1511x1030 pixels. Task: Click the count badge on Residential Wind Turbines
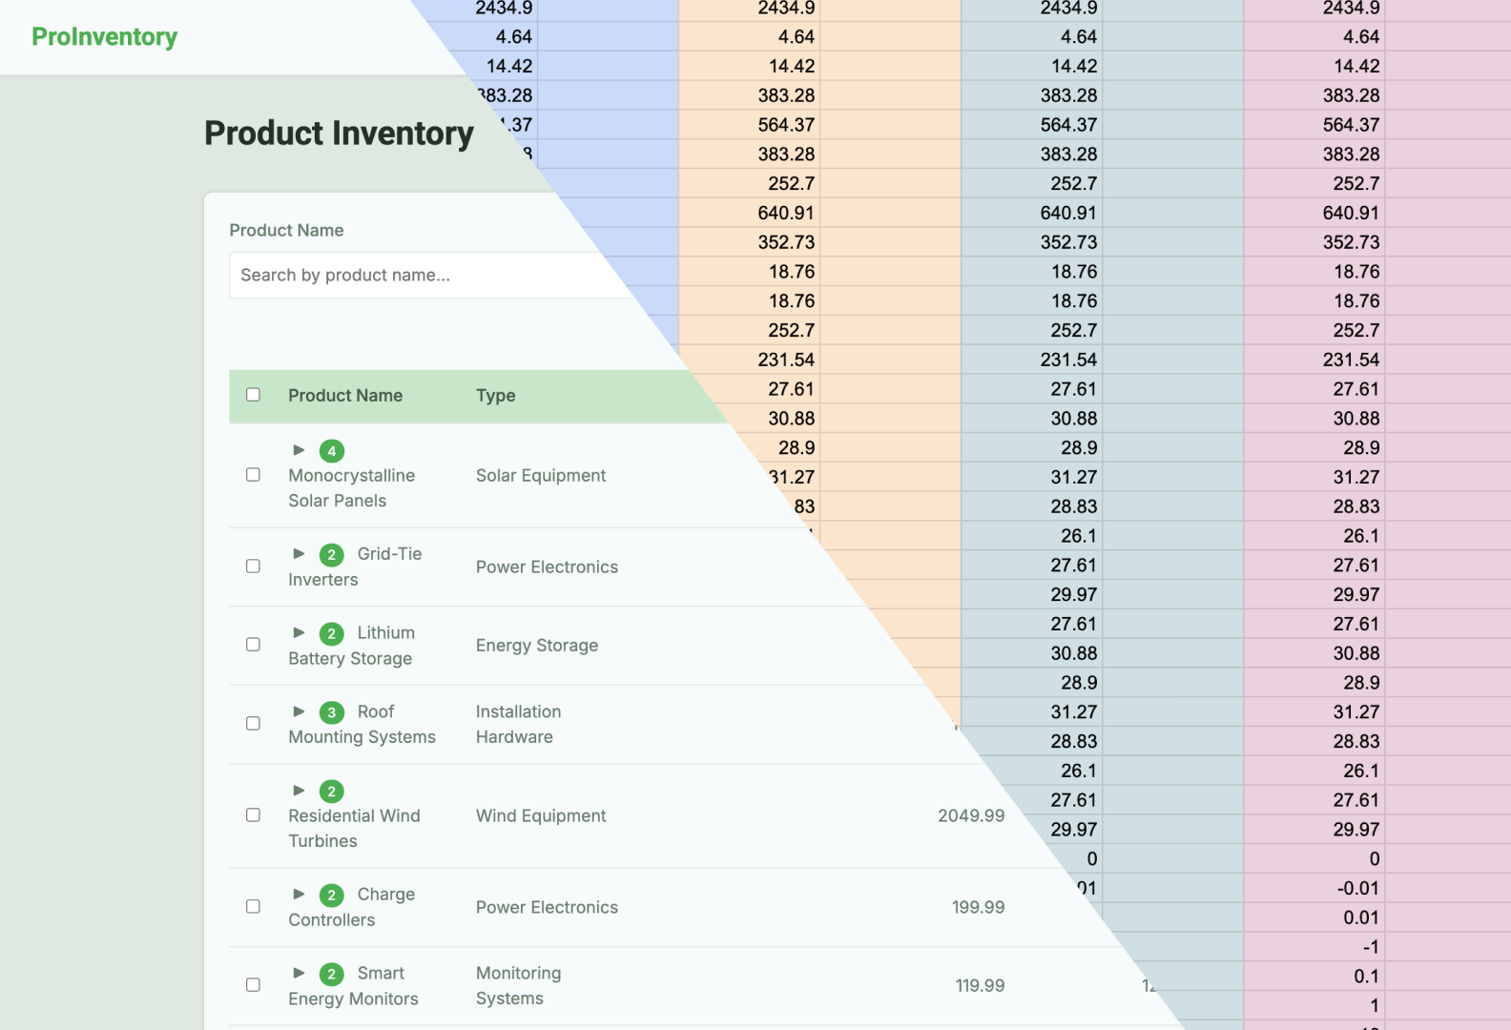pyautogui.click(x=332, y=792)
